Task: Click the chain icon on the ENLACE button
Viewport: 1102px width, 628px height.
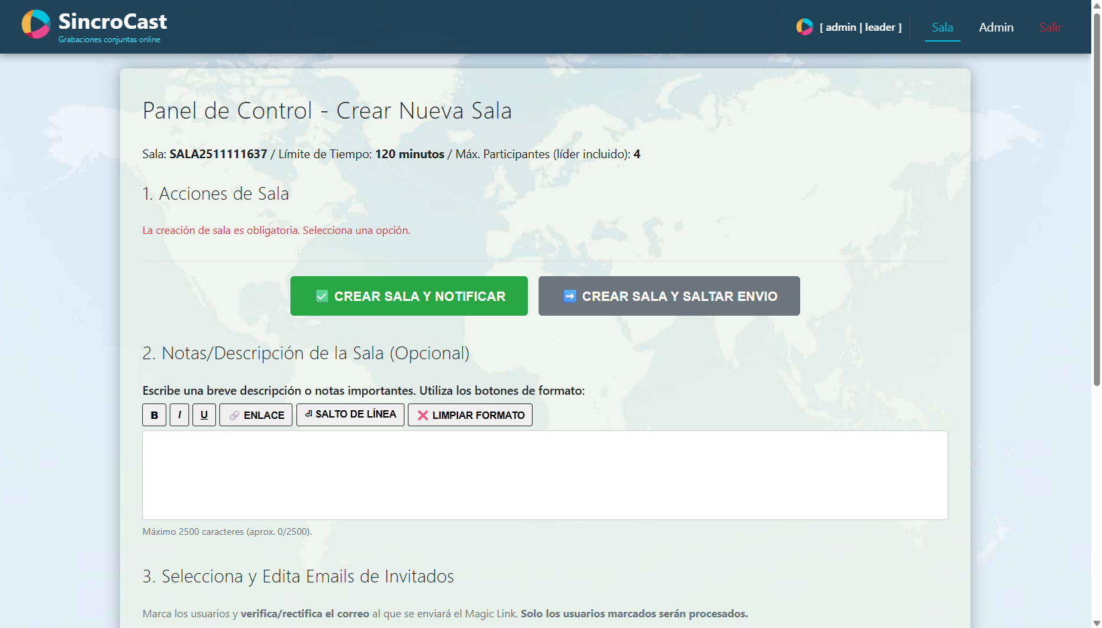Action: point(234,415)
